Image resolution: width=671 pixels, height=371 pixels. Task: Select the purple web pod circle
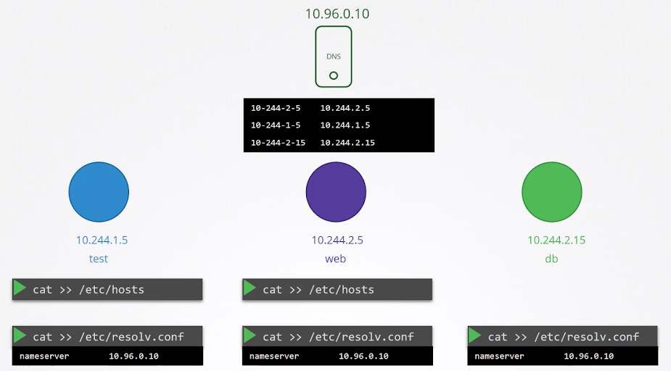[336, 192]
